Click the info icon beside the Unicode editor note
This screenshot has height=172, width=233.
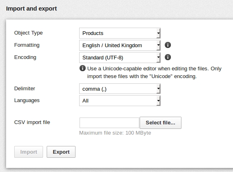click(x=82, y=68)
